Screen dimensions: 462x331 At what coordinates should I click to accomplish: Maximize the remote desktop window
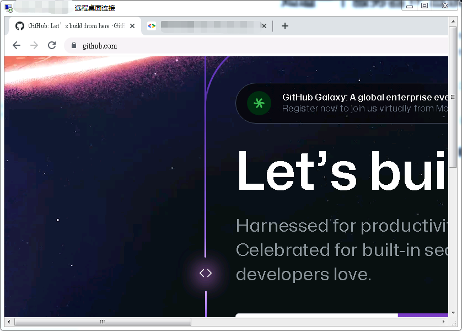pyautogui.click(x=425, y=6)
